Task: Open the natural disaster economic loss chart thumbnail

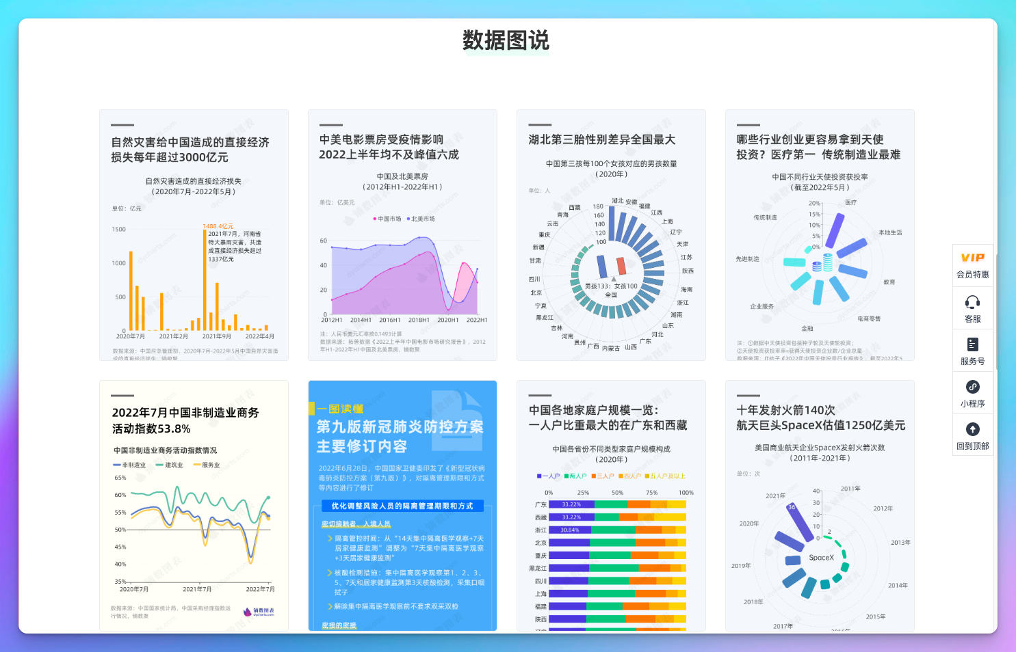Action: pos(194,235)
